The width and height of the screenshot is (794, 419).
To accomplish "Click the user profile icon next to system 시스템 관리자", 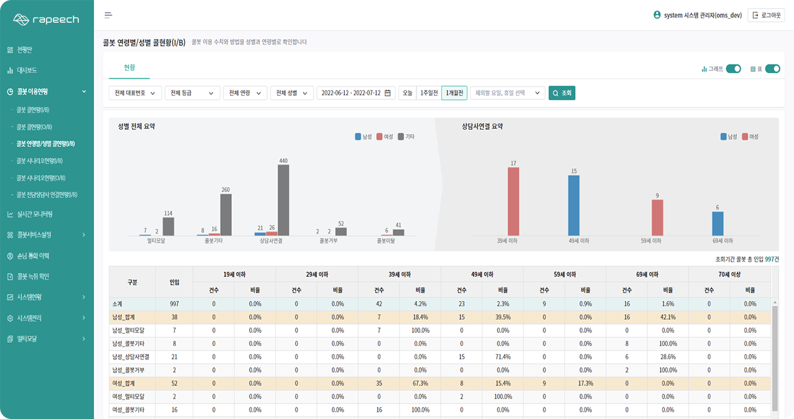I will pyautogui.click(x=657, y=15).
